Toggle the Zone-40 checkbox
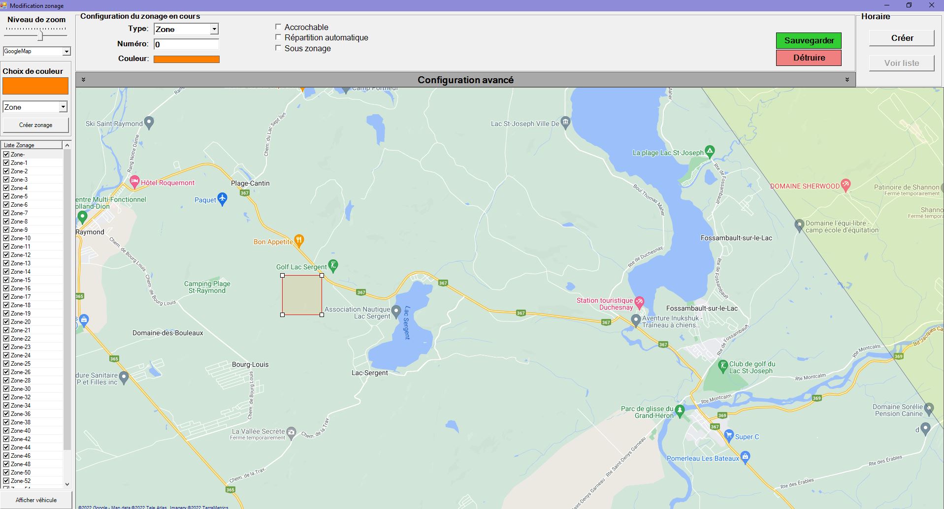Viewport: 944px width, 509px height. click(x=6, y=430)
